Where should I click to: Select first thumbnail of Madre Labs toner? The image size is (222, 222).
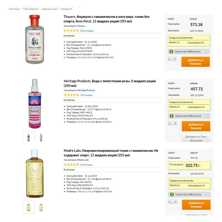tap(29, 207)
